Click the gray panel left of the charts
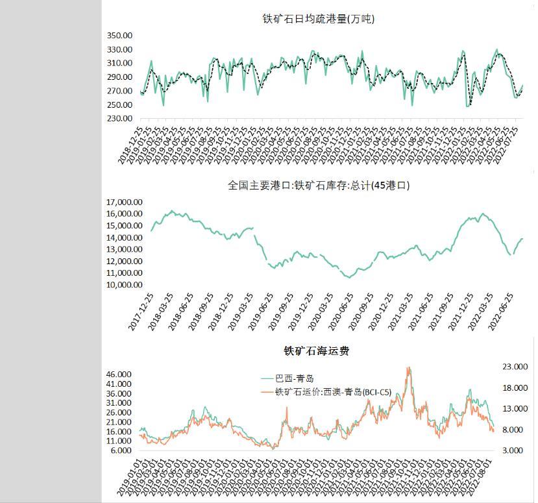The width and height of the screenshot is (538, 503). coord(51,251)
